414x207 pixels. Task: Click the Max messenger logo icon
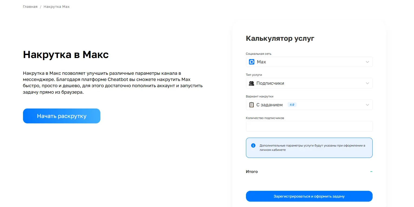251,62
